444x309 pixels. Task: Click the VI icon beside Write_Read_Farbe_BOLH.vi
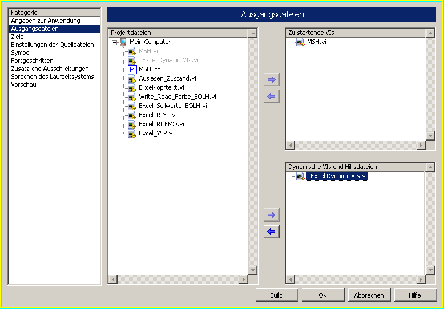(x=132, y=97)
